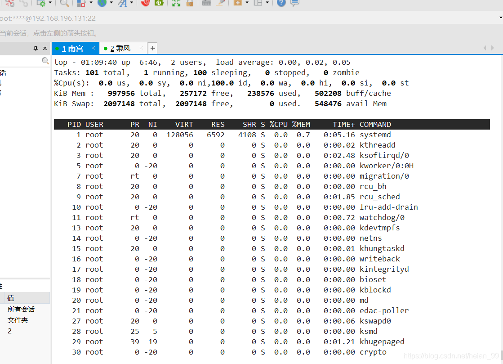Image resolution: width=503 pixels, height=364 pixels.
Task: Expand the globe encoding dropdown arrow
Action: coord(111,3)
